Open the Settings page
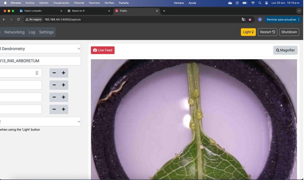The image size is (304, 180). pyautogui.click(x=46, y=32)
